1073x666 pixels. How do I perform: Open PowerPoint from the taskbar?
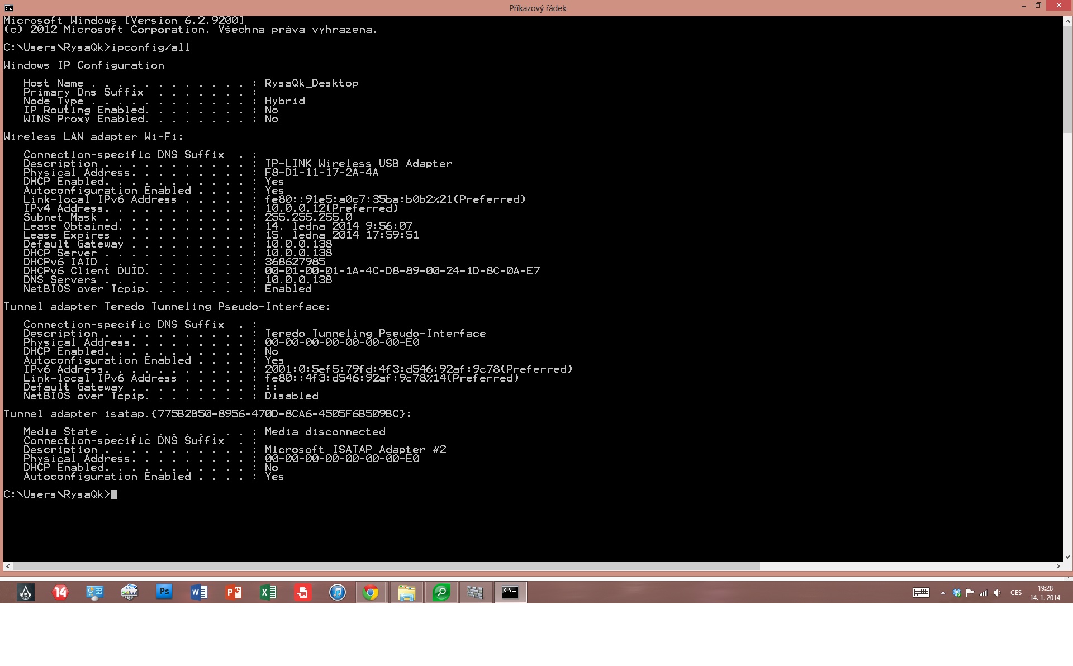coord(233,592)
